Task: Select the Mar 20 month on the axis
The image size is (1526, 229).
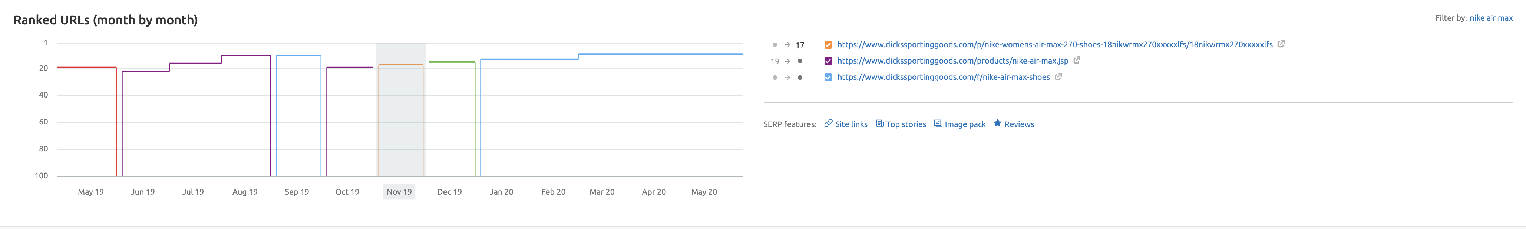Action: tap(602, 192)
